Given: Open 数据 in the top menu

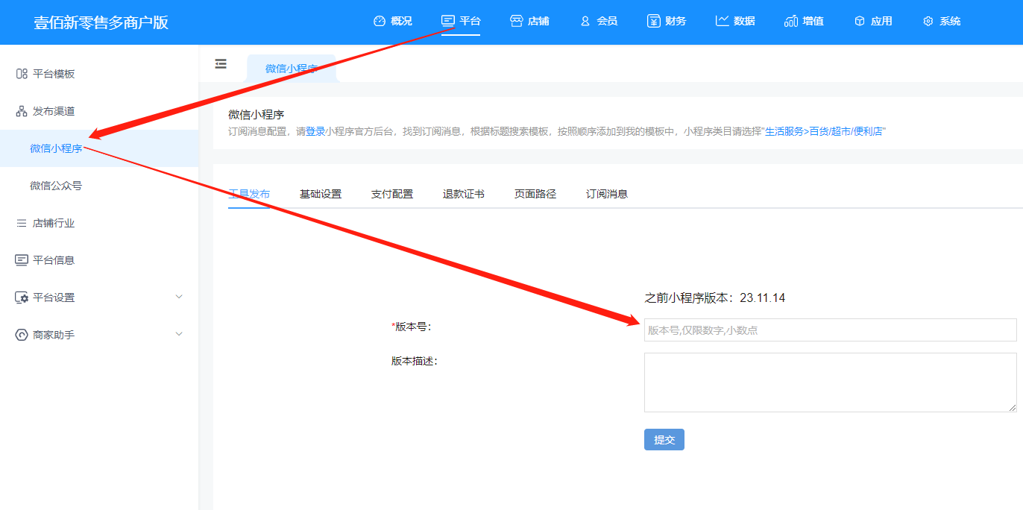Looking at the screenshot, I should [744, 21].
